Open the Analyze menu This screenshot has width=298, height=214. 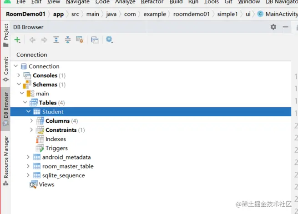[x=125, y=2]
